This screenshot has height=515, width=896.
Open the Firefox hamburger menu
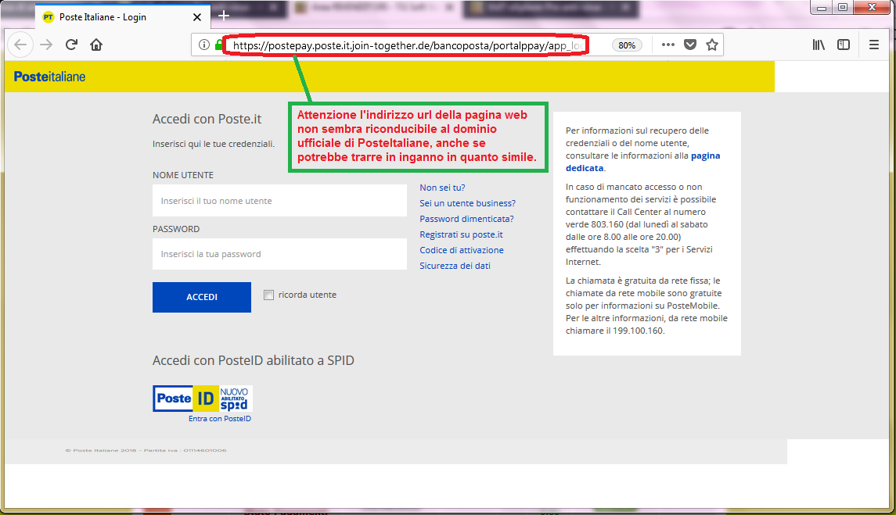[874, 45]
